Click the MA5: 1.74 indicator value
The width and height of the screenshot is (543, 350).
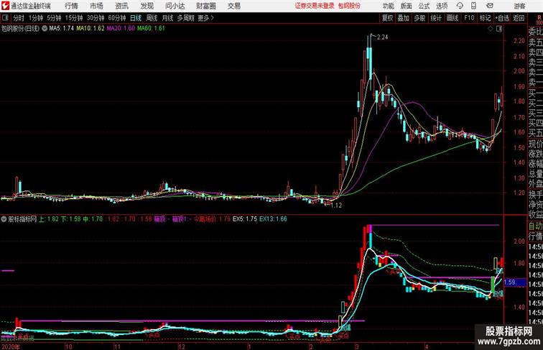[x=61, y=29]
